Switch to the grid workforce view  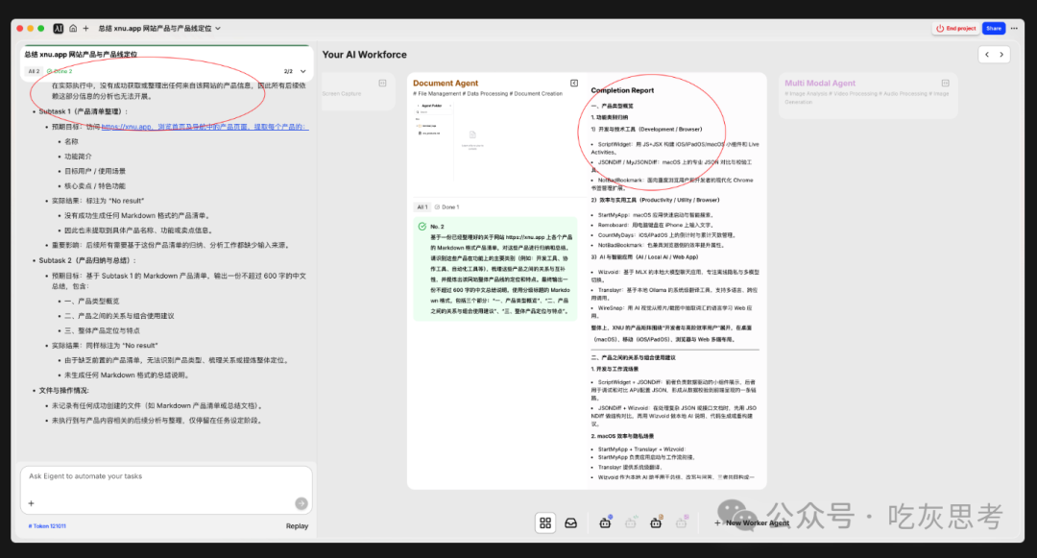pos(545,523)
